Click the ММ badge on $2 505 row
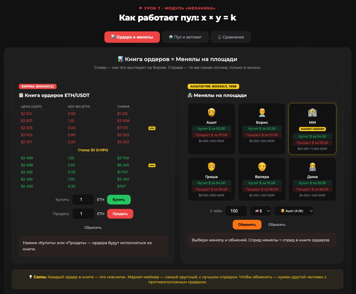 click(152, 128)
